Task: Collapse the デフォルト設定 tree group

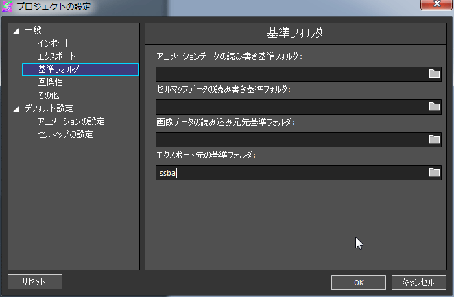Action: click(x=16, y=109)
